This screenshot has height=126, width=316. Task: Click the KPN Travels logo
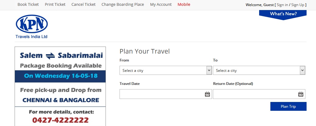click(32, 26)
